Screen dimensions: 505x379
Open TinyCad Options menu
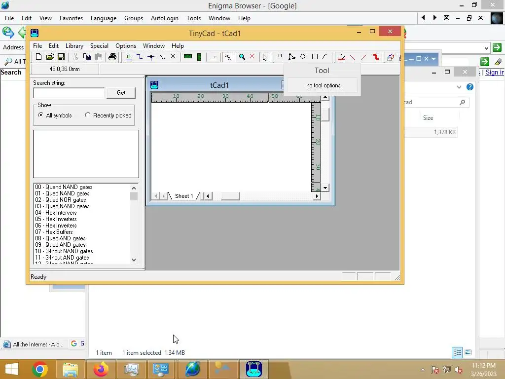click(126, 46)
